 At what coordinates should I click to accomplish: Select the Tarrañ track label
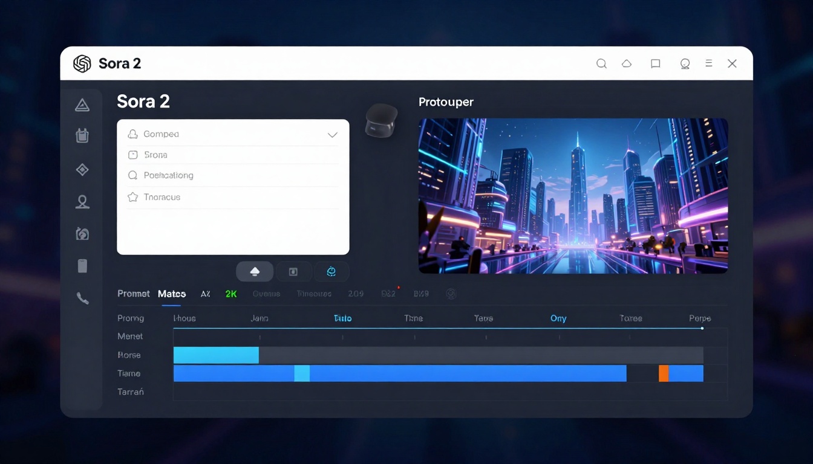pyautogui.click(x=131, y=391)
